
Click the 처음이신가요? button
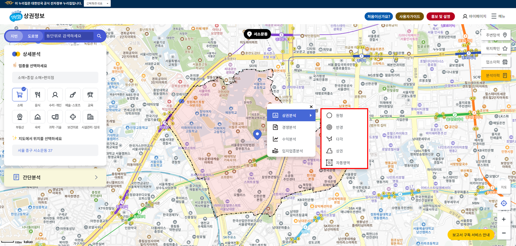pyautogui.click(x=378, y=16)
